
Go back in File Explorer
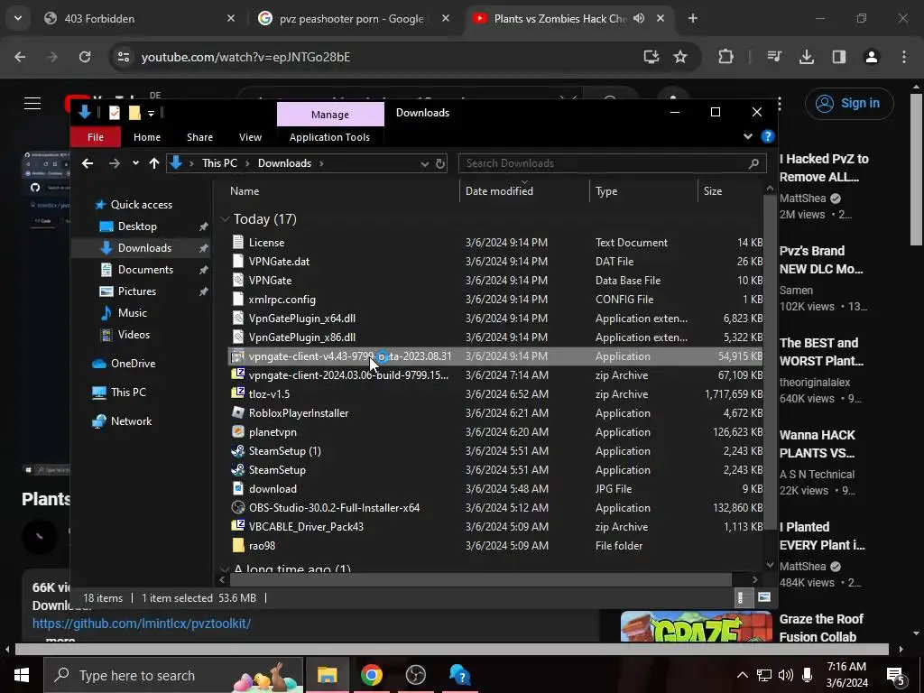click(x=88, y=163)
